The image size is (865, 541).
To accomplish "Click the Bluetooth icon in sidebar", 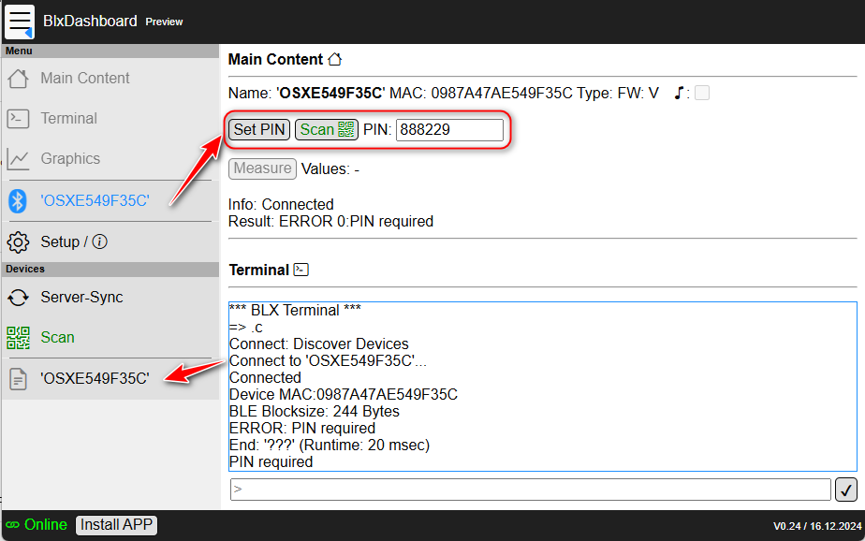I will (x=18, y=200).
